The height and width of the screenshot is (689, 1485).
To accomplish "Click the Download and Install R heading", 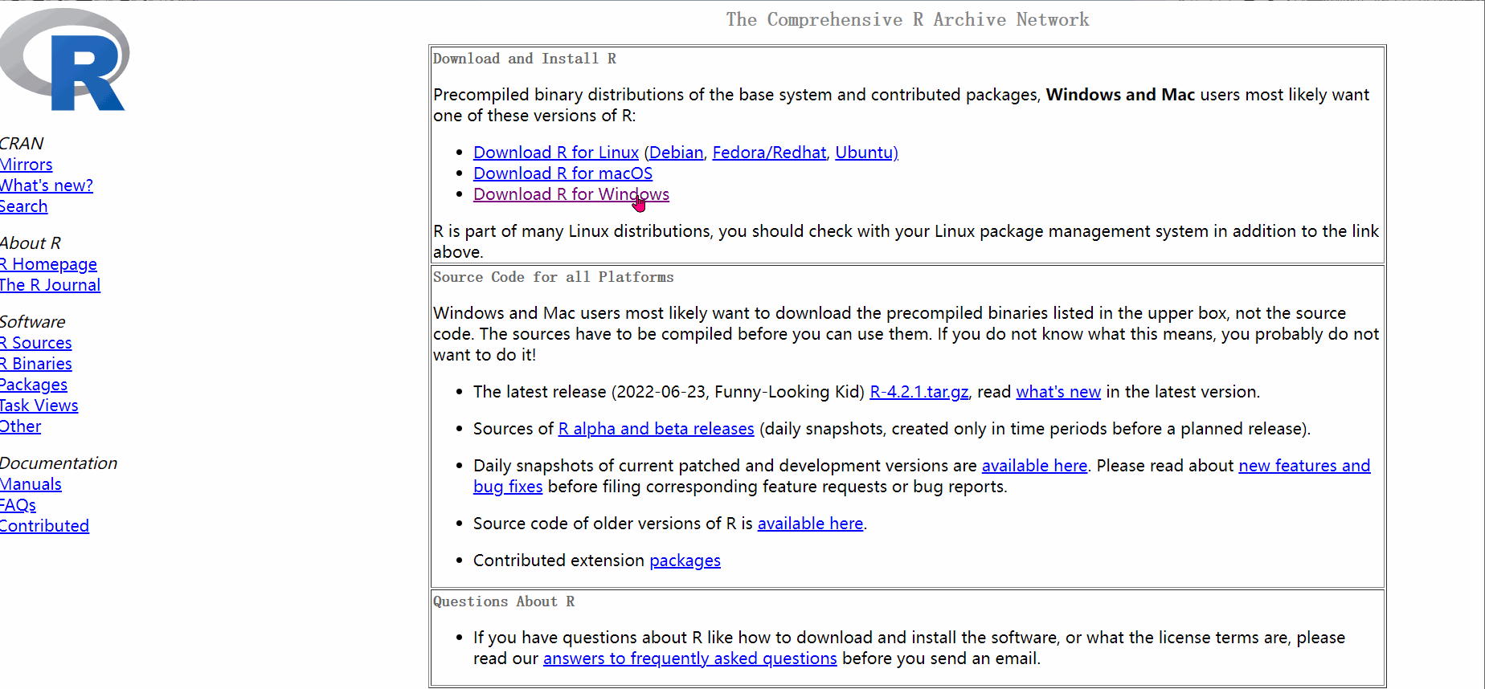I will [525, 59].
